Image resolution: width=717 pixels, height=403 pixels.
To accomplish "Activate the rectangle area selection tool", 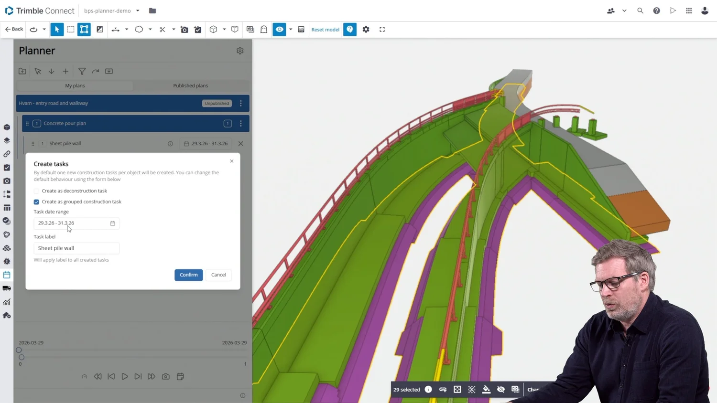I will pyautogui.click(x=71, y=30).
